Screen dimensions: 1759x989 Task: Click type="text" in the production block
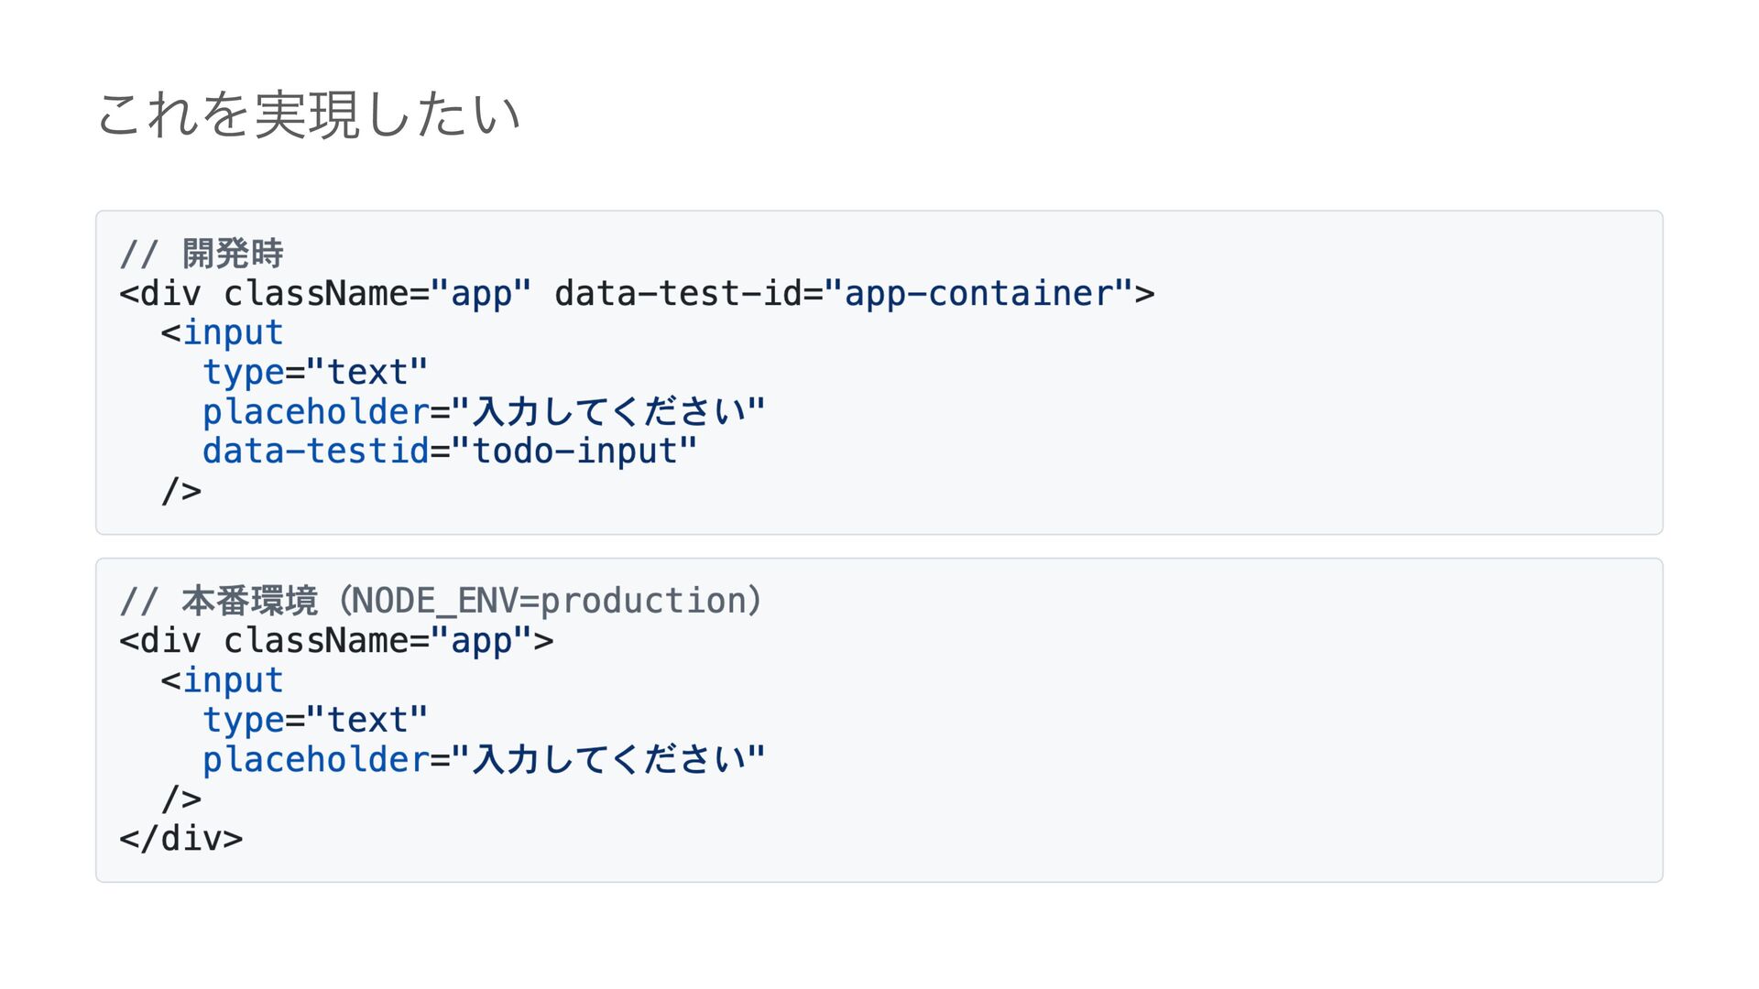[315, 721]
